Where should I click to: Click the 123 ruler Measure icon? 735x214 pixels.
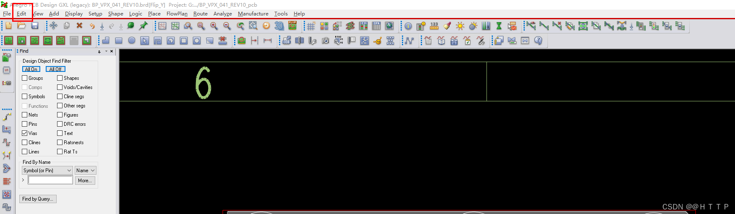click(434, 26)
